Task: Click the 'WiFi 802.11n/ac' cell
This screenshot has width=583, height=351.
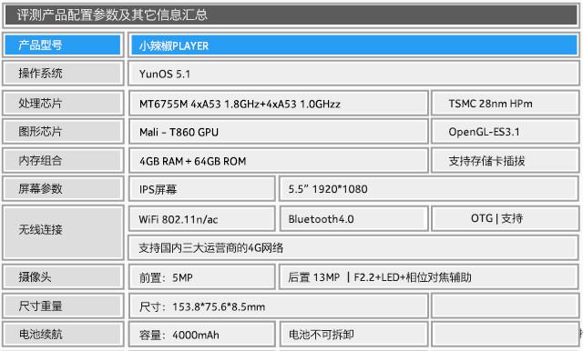Action: [202, 219]
